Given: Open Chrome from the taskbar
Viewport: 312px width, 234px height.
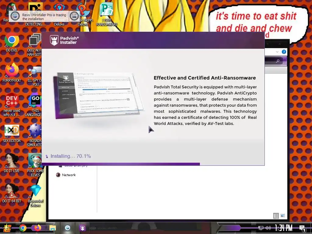Looking at the screenshot, I should coord(23,228).
